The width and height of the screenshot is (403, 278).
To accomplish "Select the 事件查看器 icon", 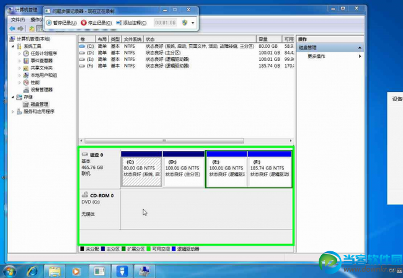I will tap(26, 61).
